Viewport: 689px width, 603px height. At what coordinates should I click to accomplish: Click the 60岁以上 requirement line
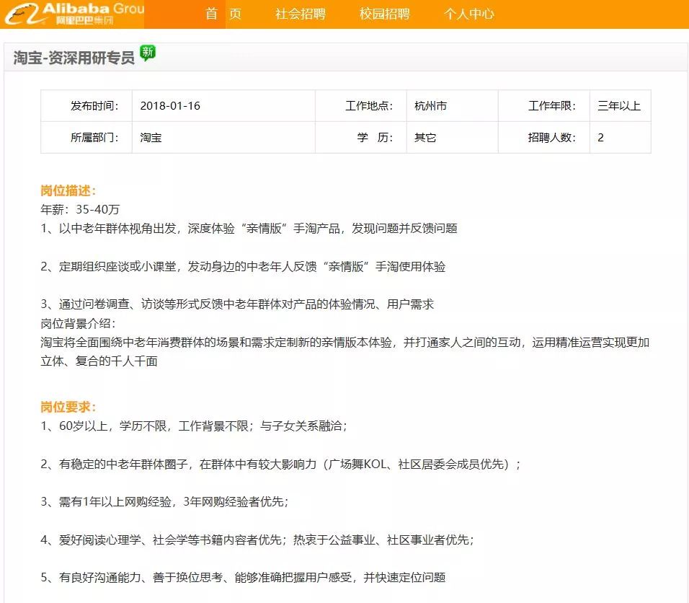[194, 426]
